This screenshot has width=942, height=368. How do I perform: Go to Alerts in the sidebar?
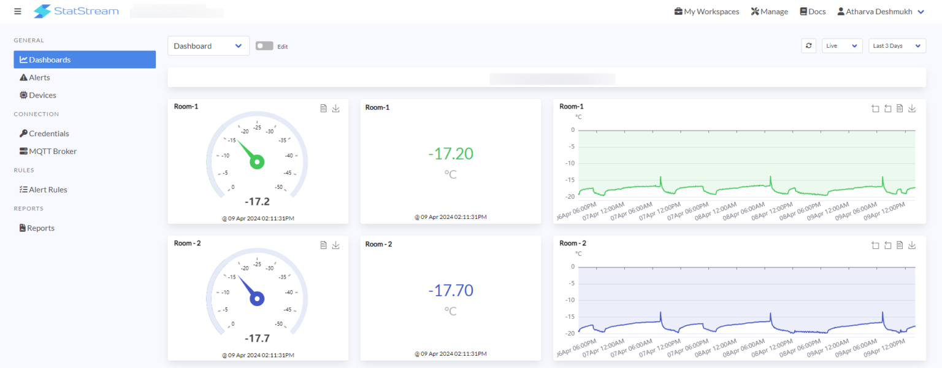[x=39, y=77]
